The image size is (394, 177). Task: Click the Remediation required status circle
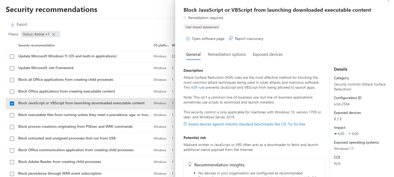pos(185,18)
